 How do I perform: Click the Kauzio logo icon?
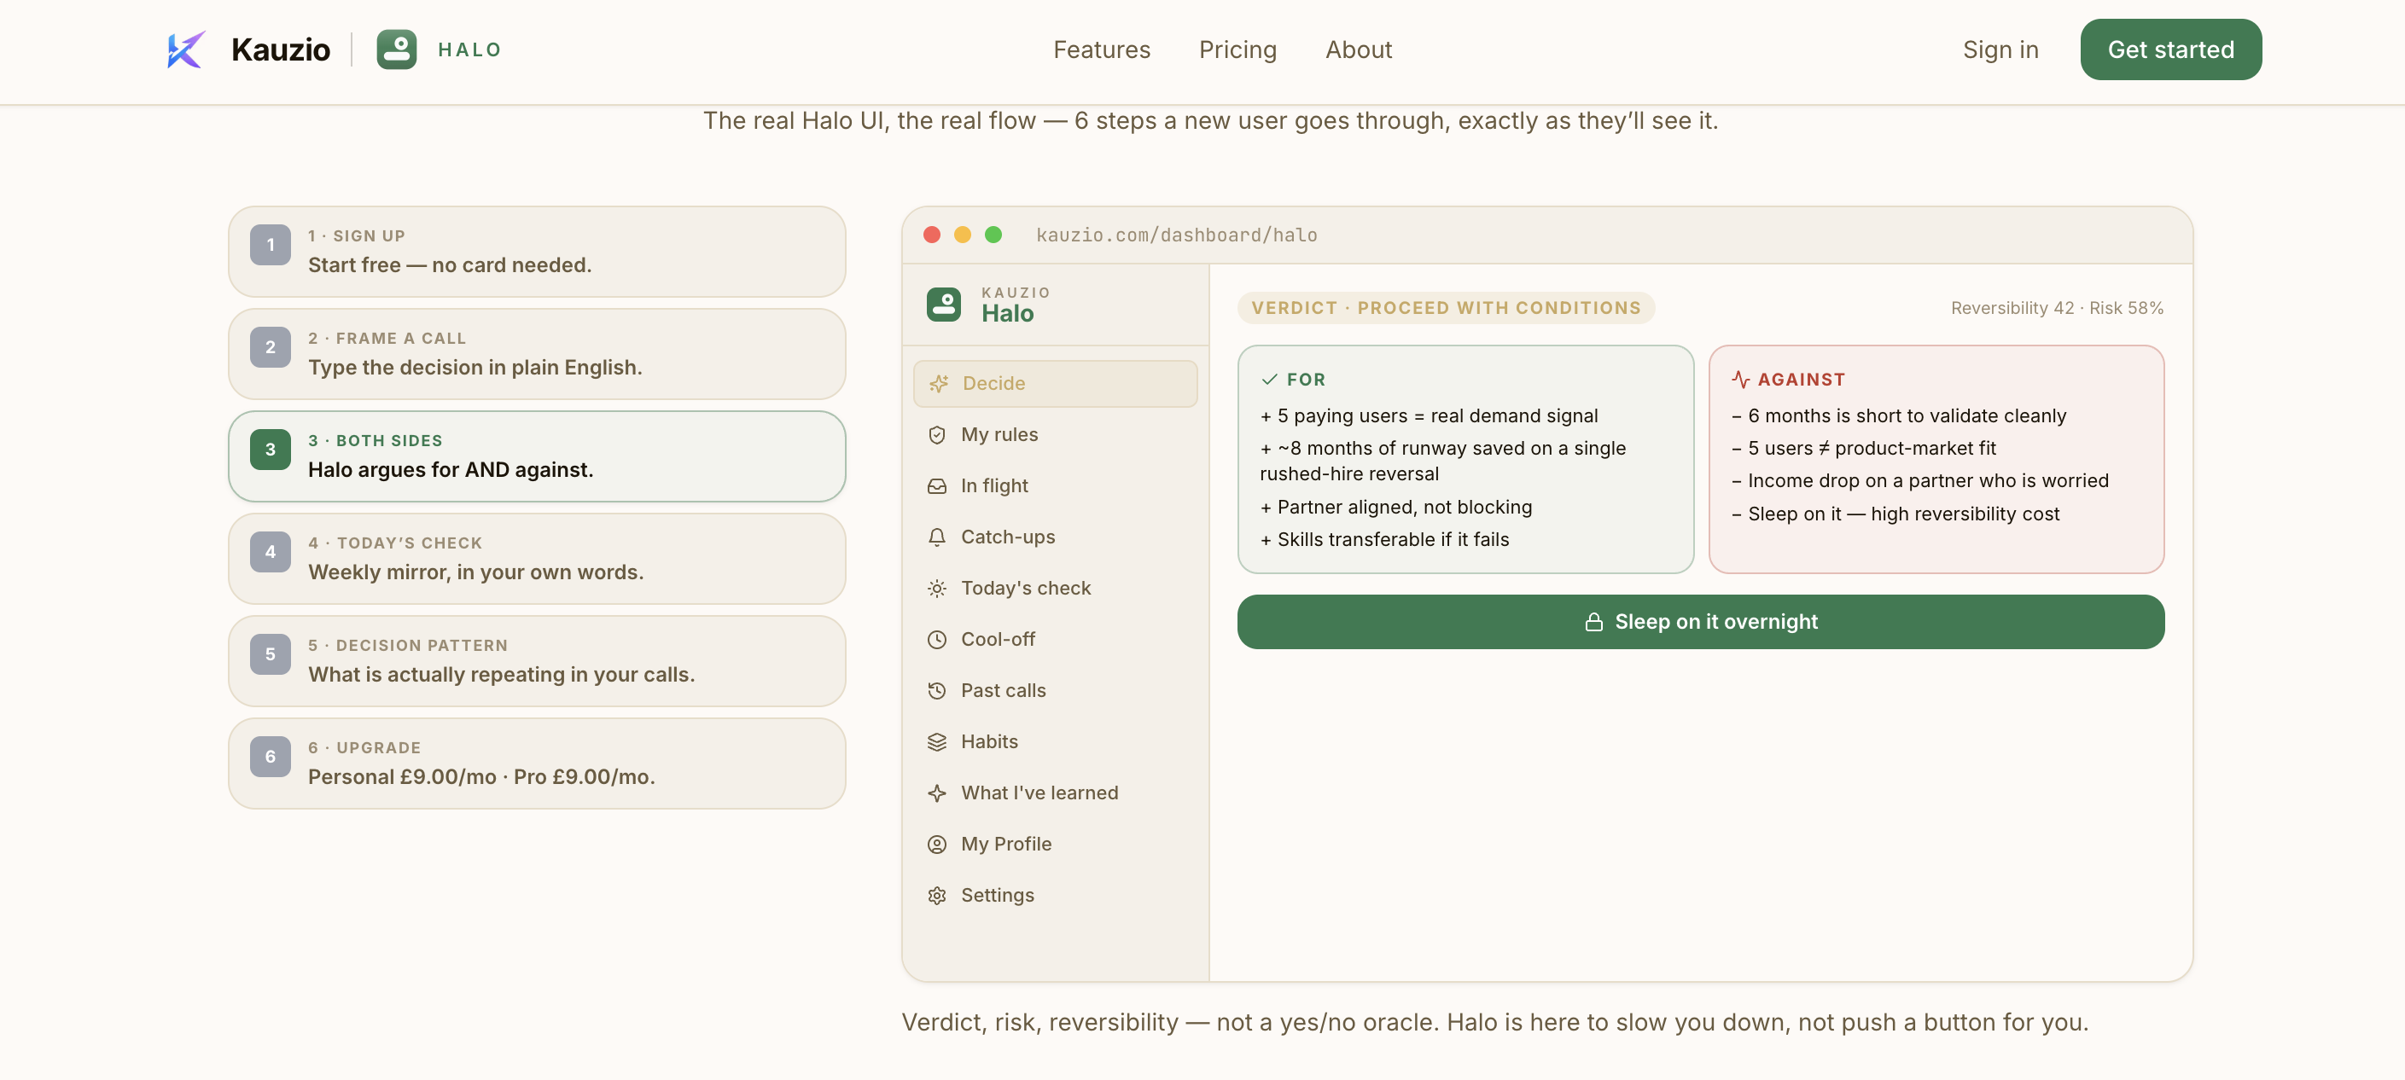pos(186,49)
